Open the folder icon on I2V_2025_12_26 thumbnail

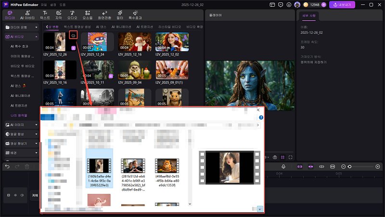[73, 35]
